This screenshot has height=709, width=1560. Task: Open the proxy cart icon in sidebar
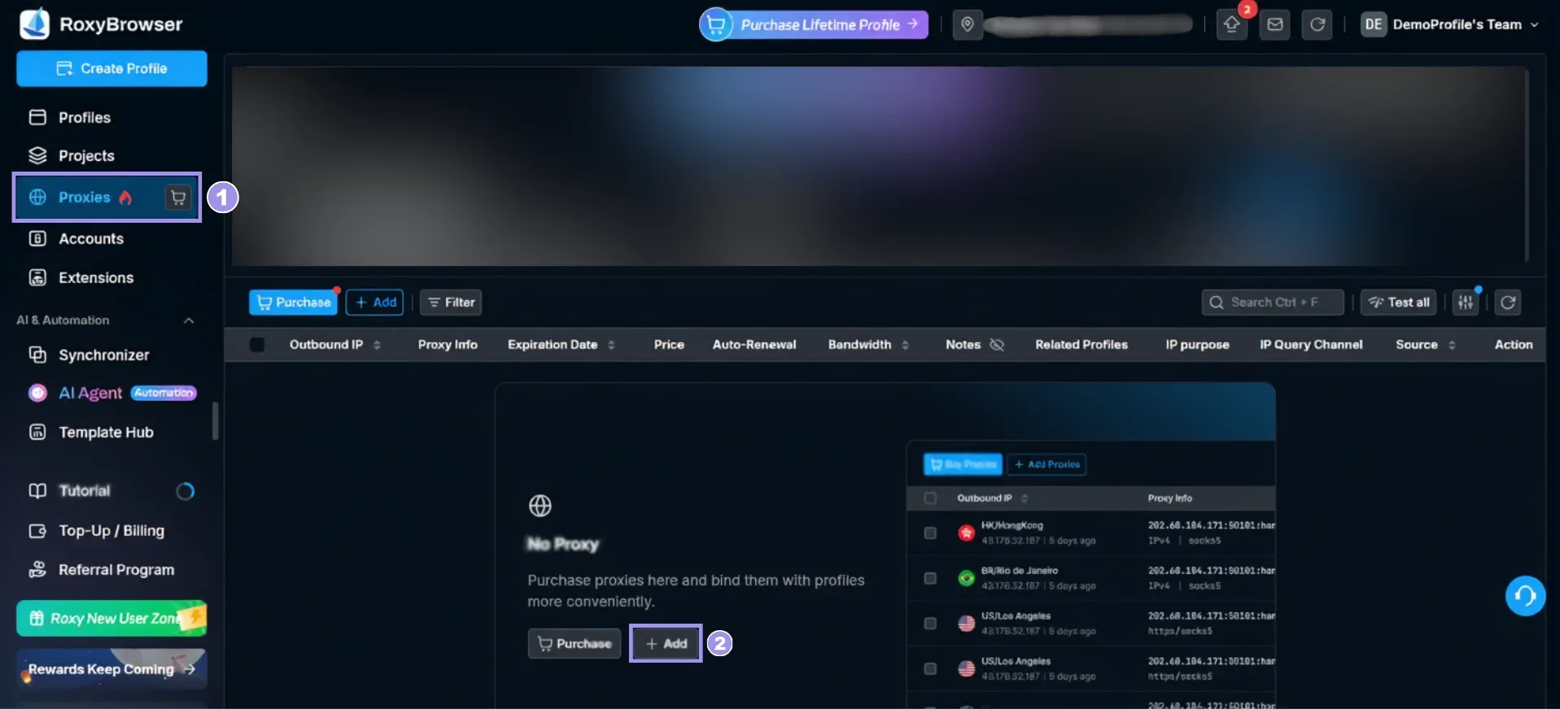[x=178, y=197]
